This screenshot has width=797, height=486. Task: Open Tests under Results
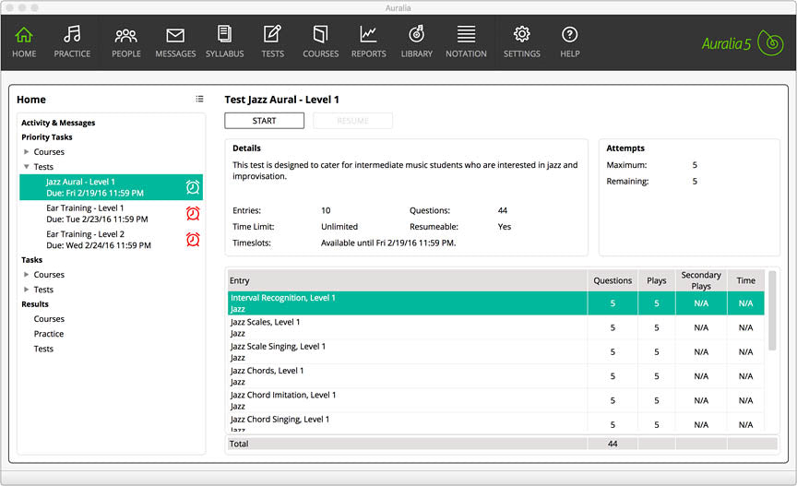click(x=43, y=349)
